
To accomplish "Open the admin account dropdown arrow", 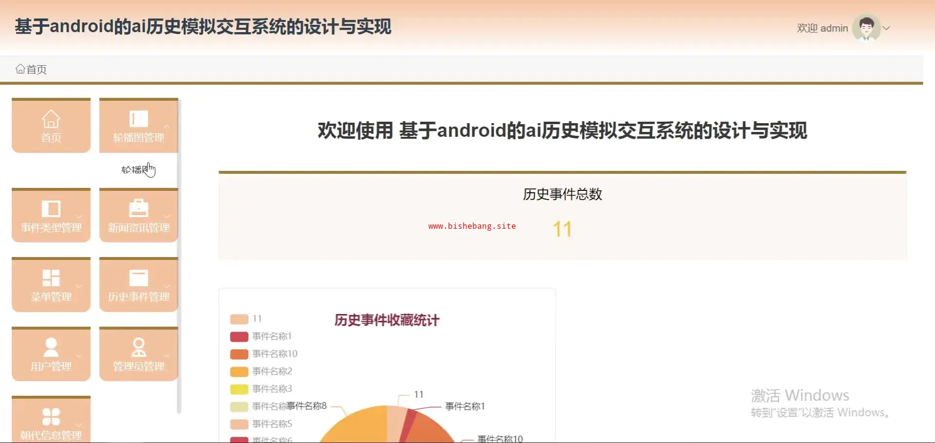I will (887, 28).
